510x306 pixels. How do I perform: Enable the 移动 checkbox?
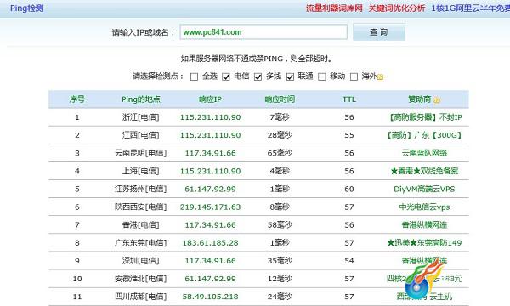(322, 76)
